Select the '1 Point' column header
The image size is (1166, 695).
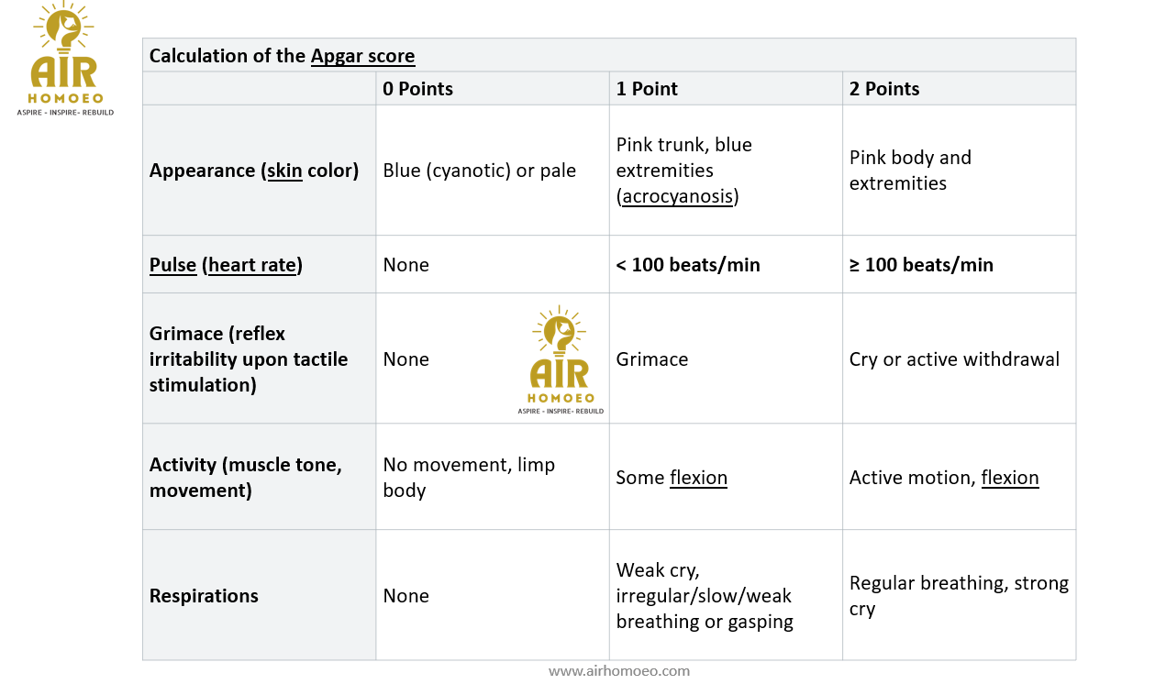726,89
